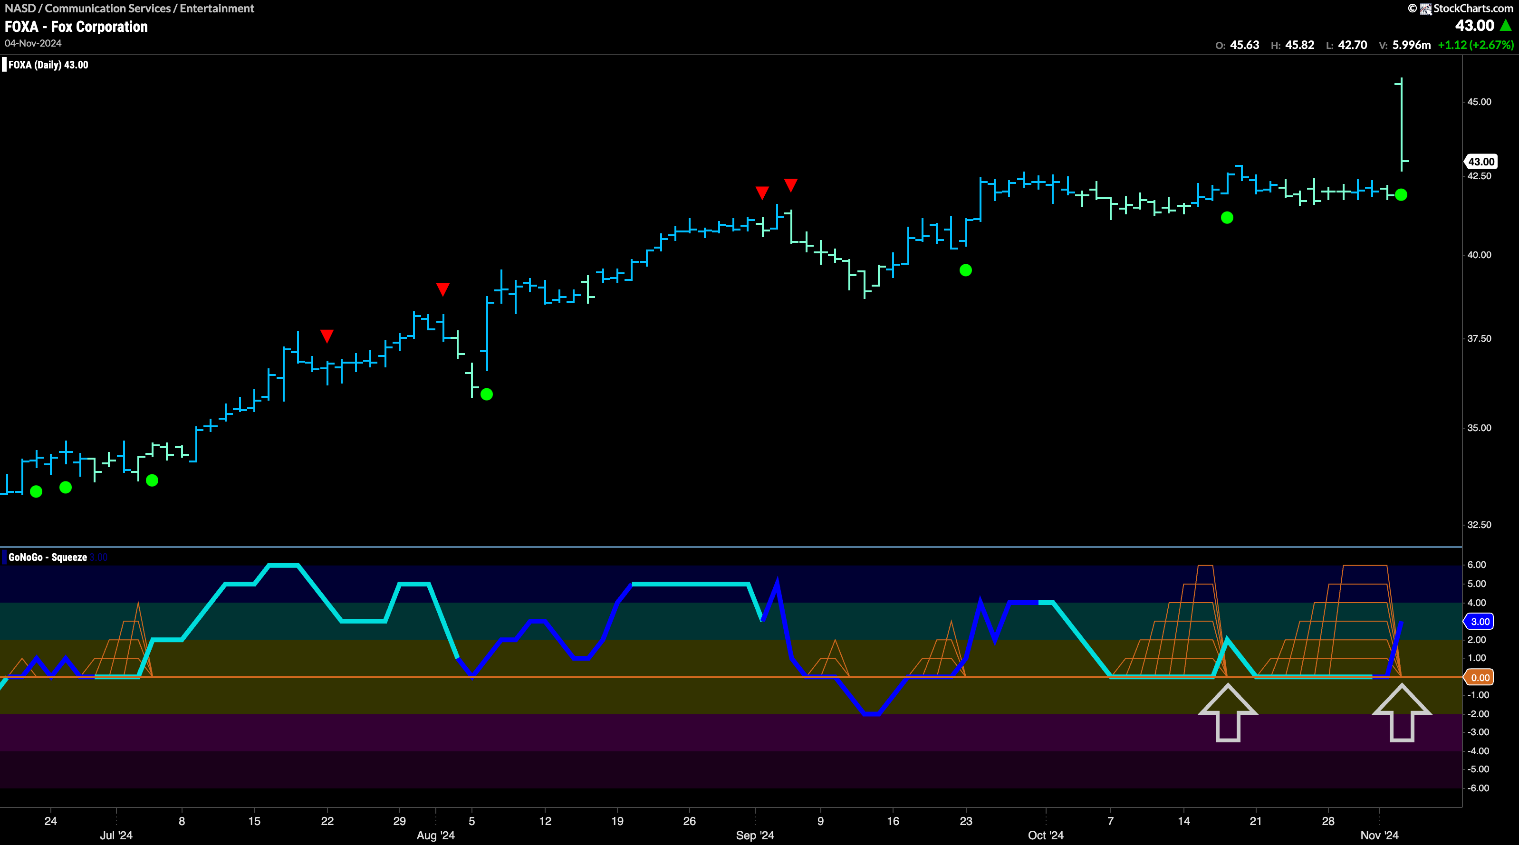Image resolution: width=1519 pixels, height=845 pixels.
Task: Click the GoNoGo - Squeeze indicator label
Action: point(47,557)
